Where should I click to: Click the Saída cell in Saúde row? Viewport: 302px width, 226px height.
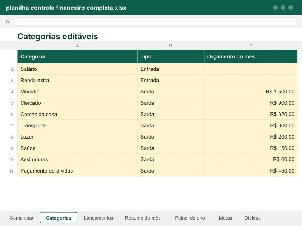tap(171, 148)
